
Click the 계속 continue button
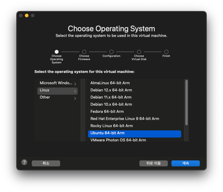click(x=185, y=163)
